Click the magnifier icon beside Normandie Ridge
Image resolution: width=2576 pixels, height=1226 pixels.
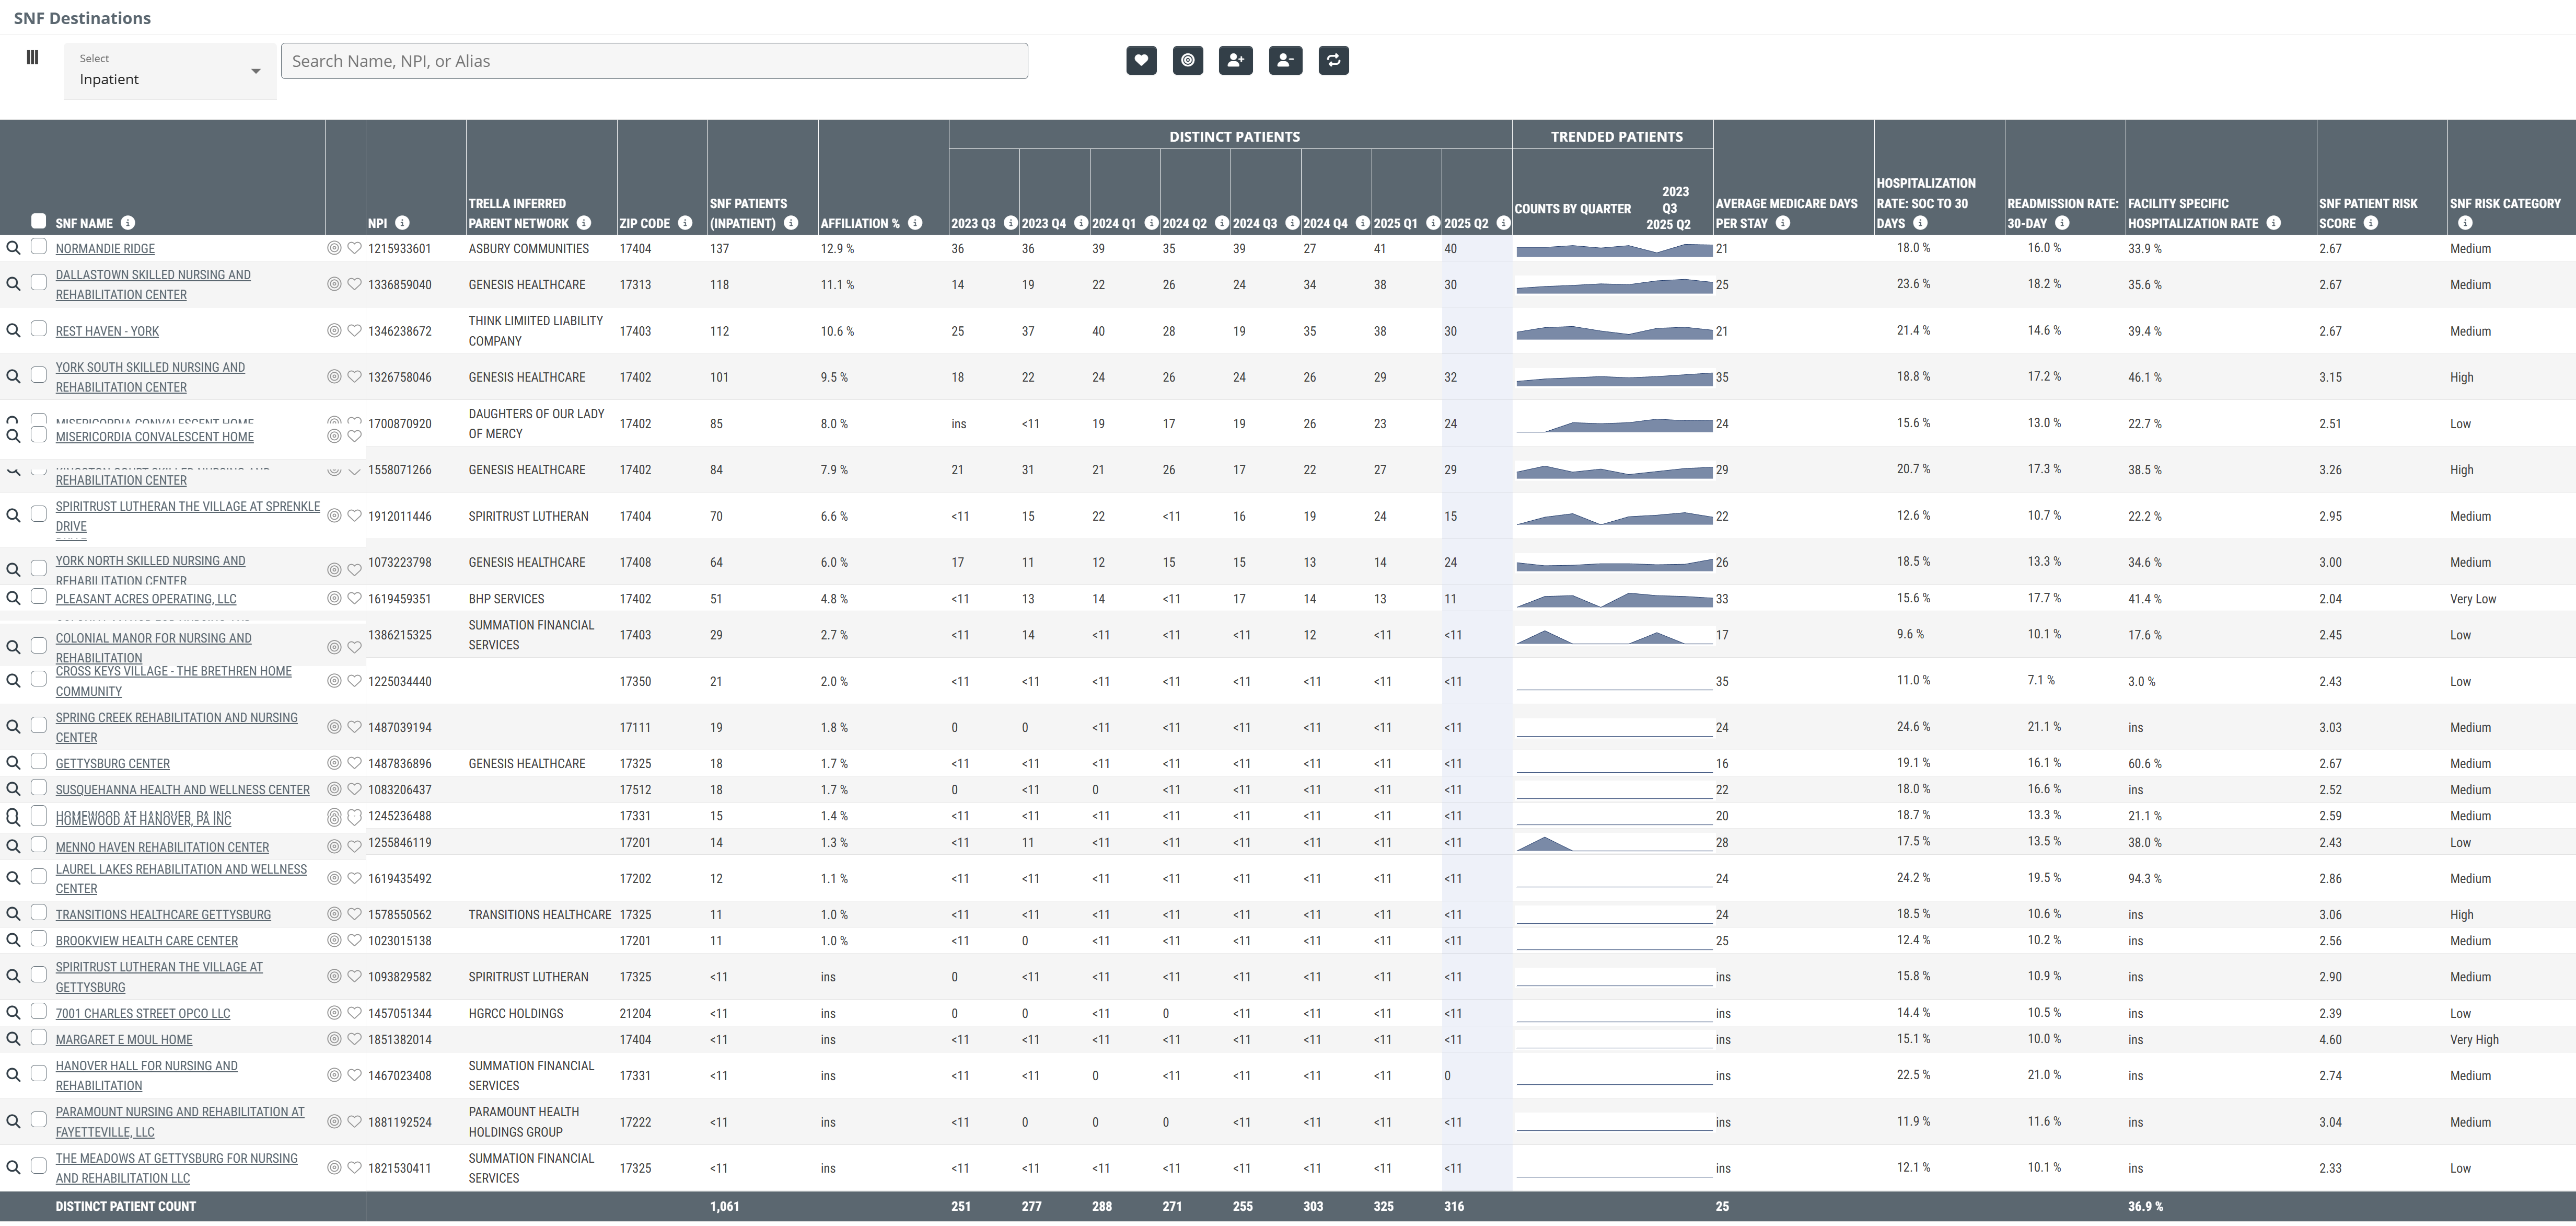click(x=13, y=248)
